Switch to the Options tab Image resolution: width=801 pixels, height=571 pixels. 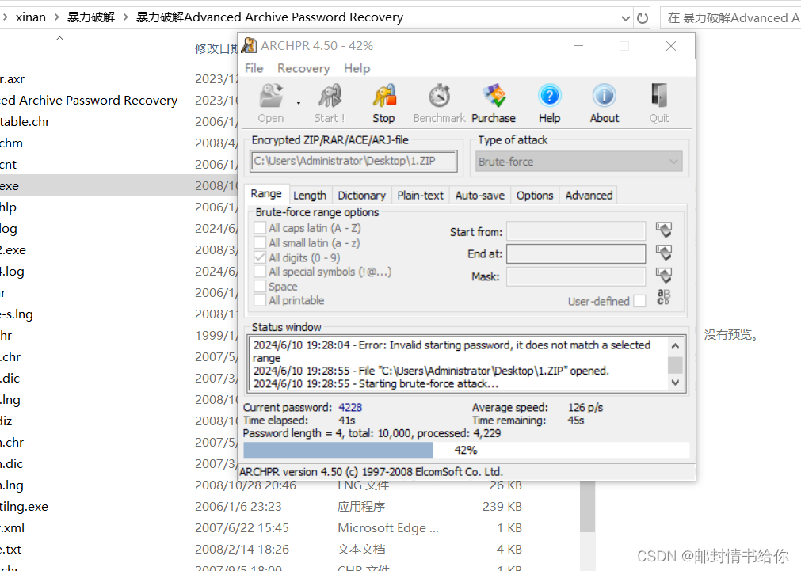(x=535, y=195)
